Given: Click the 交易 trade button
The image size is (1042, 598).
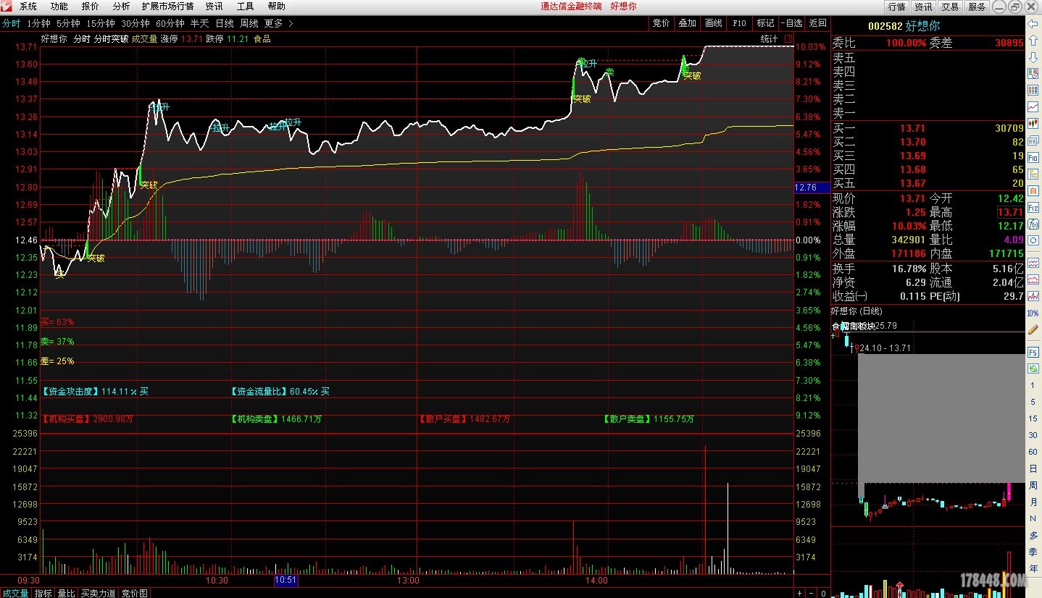Looking at the screenshot, I should (x=950, y=7).
